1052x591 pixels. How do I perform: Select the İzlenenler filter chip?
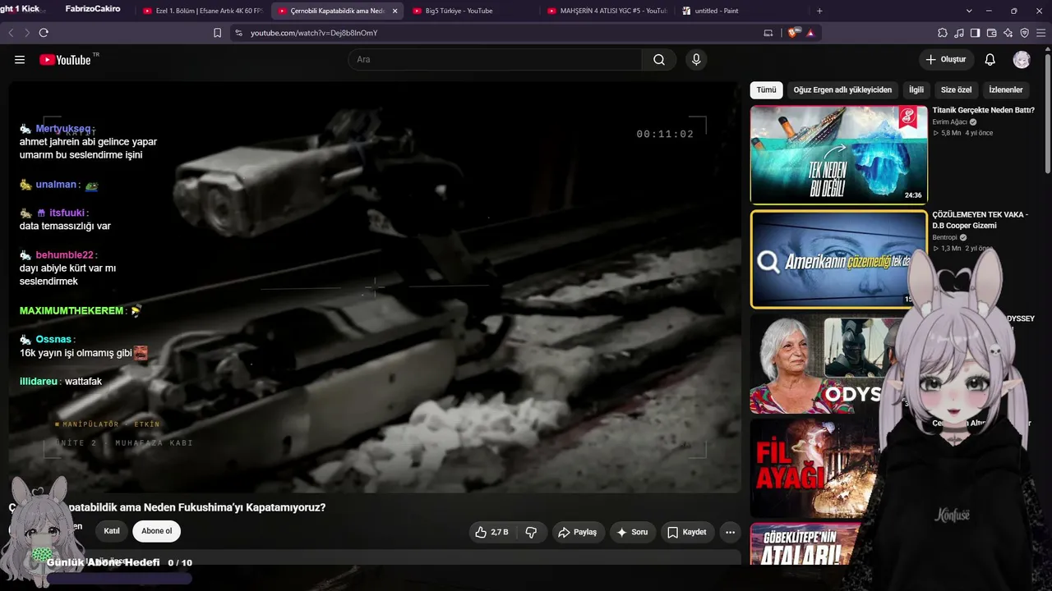click(1006, 89)
